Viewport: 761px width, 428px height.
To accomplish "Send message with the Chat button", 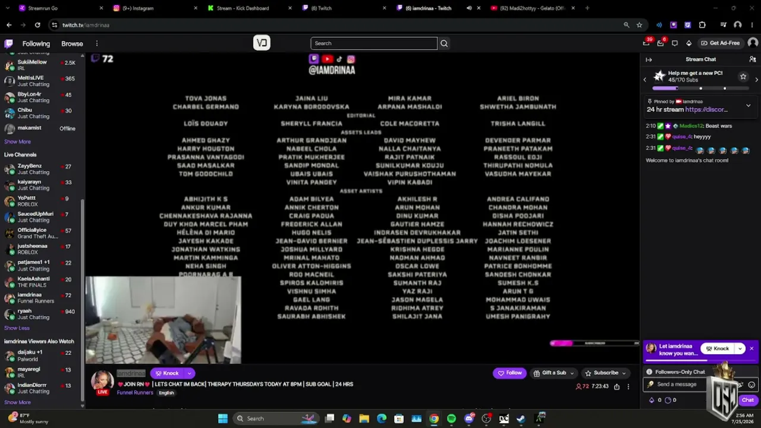I will [747, 400].
